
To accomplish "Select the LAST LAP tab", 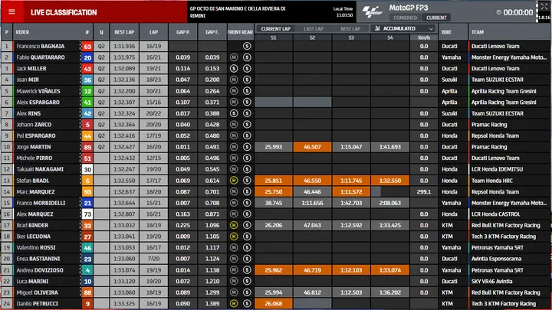I will (314, 29).
